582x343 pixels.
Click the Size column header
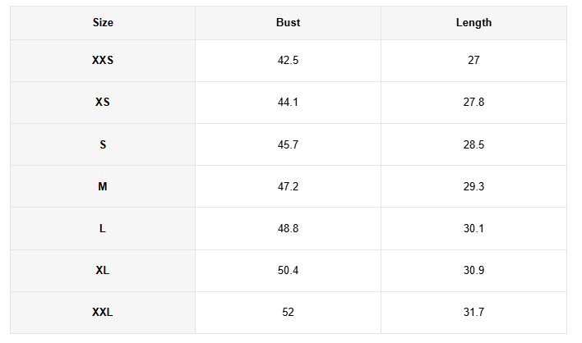103,23
